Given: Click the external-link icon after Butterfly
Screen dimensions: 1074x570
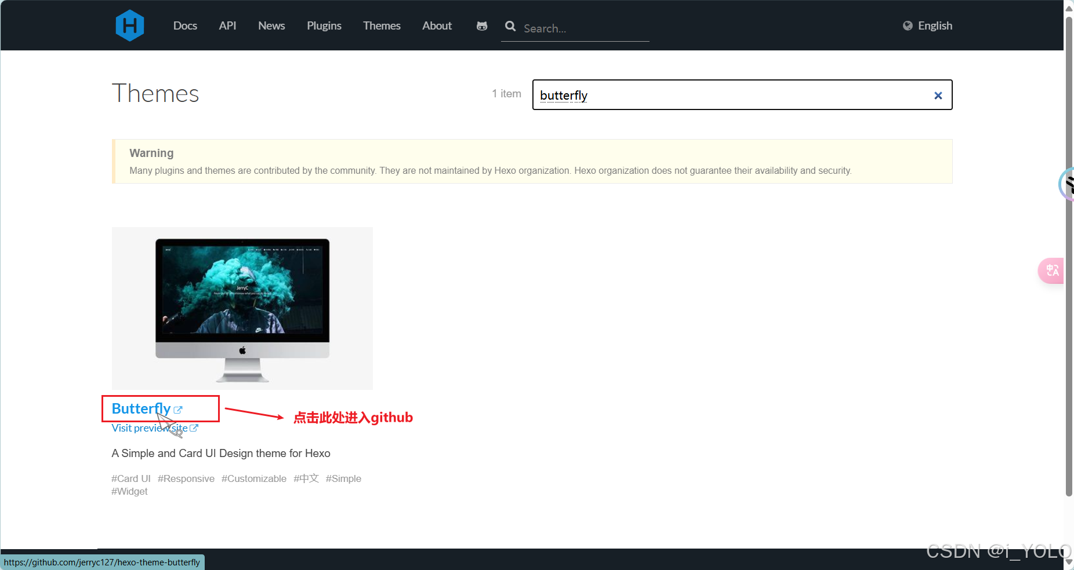Looking at the screenshot, I should click(x=178, y=410).
